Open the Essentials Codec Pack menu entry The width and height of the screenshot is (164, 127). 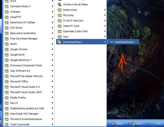[82, 31]
